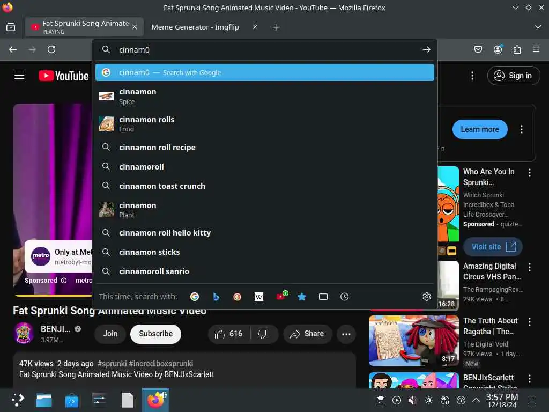This screenshot has height=412, width=549.
Task: Choose cinnamon roll hello kitty suggestion
Action: click(265, 233)
